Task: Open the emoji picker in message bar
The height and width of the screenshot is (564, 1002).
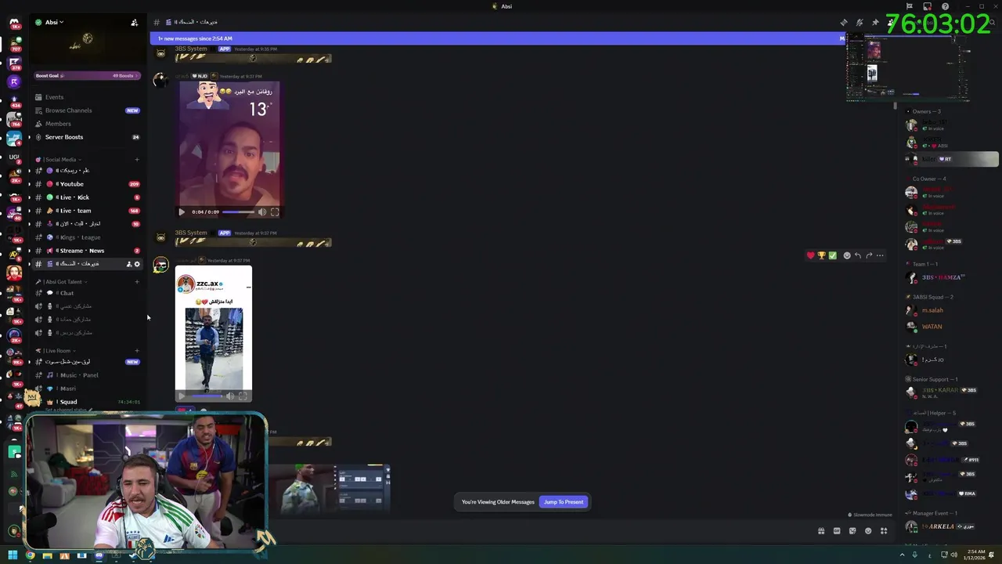Action: pos(868,531)
